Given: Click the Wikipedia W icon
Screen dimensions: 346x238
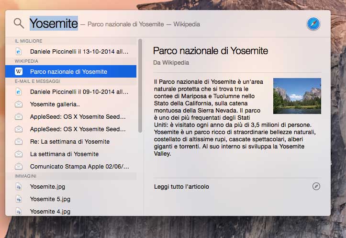Looking at the screenshot, I should pos(19,71).
